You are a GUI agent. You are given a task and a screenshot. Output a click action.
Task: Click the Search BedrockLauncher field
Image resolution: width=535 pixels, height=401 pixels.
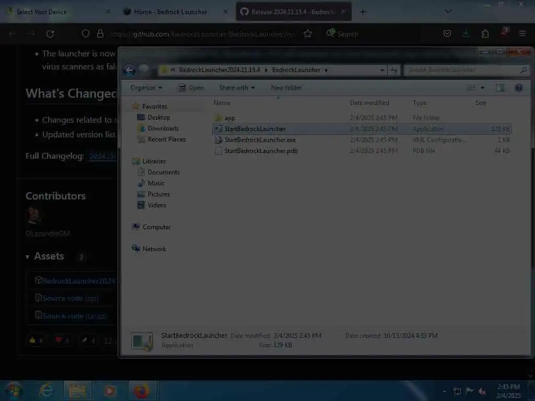pos(466,70)
